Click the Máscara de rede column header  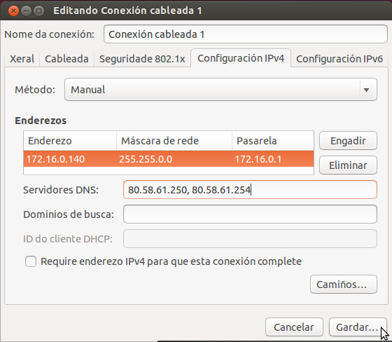tap(174, 141)
